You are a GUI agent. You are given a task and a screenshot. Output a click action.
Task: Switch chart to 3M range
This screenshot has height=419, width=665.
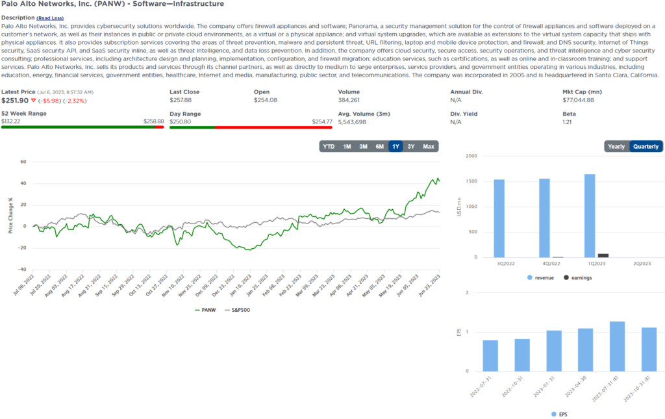click(364, 146)
